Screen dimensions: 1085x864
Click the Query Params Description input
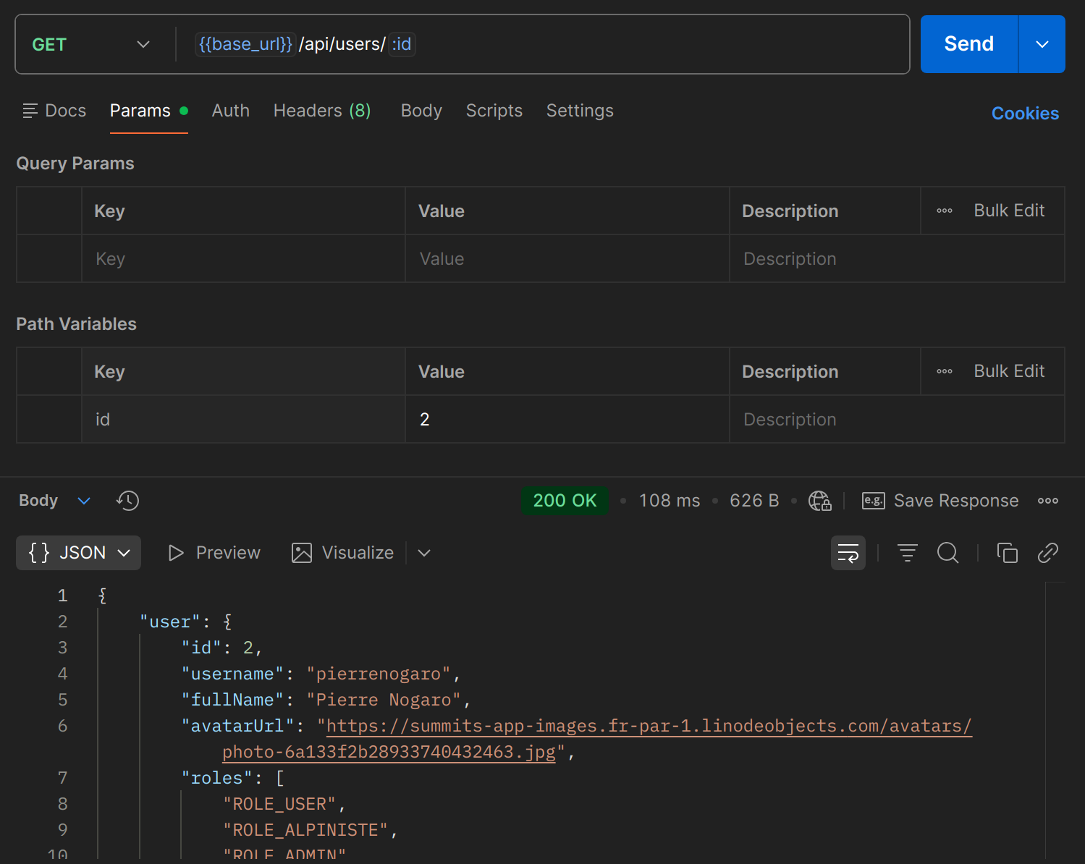(897, 258)
